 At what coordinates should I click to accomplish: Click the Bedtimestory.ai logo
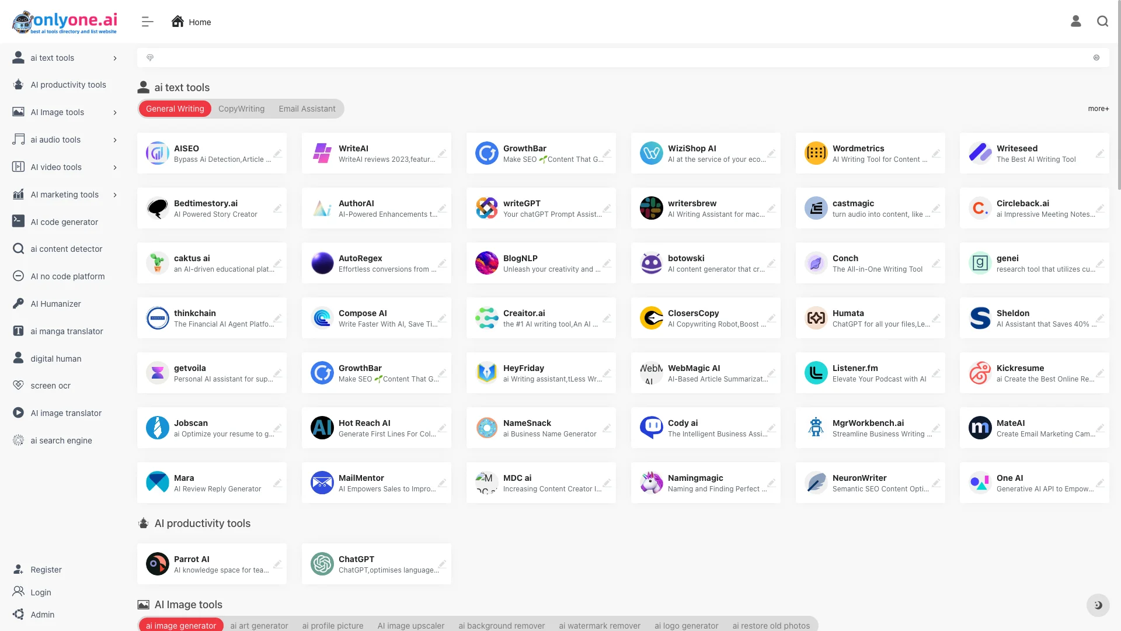click(158, 208)
